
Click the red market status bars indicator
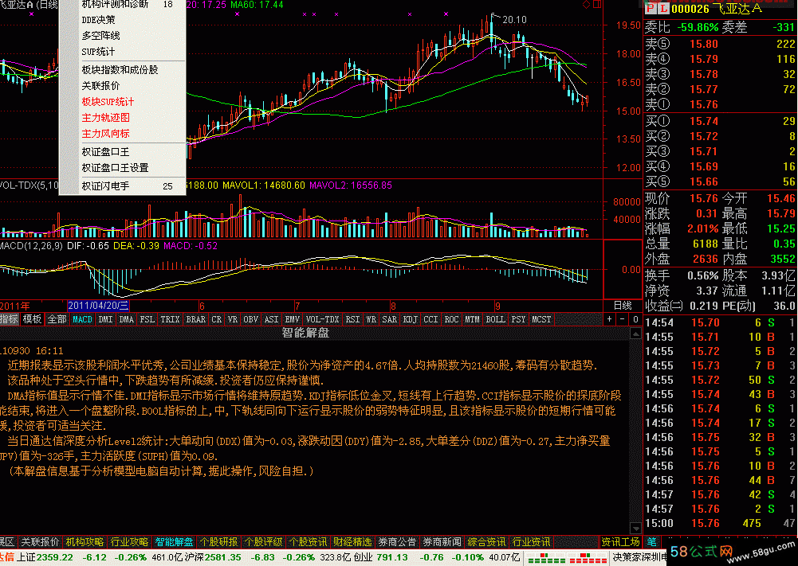pyautogui.click(x=588, y=558)
